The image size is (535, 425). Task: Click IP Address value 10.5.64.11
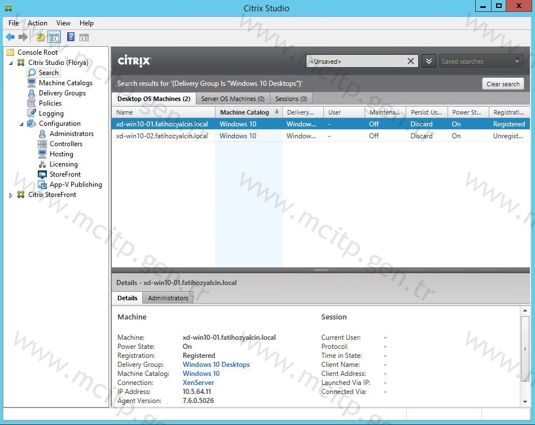pyautogui.click(x=197, y=392)
